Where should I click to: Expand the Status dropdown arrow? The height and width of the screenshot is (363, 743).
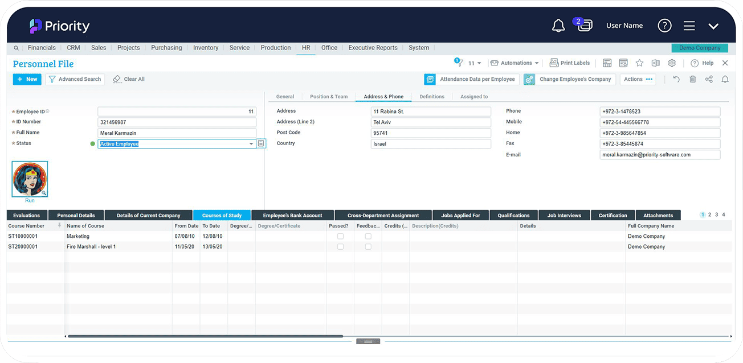pos(251,144)
